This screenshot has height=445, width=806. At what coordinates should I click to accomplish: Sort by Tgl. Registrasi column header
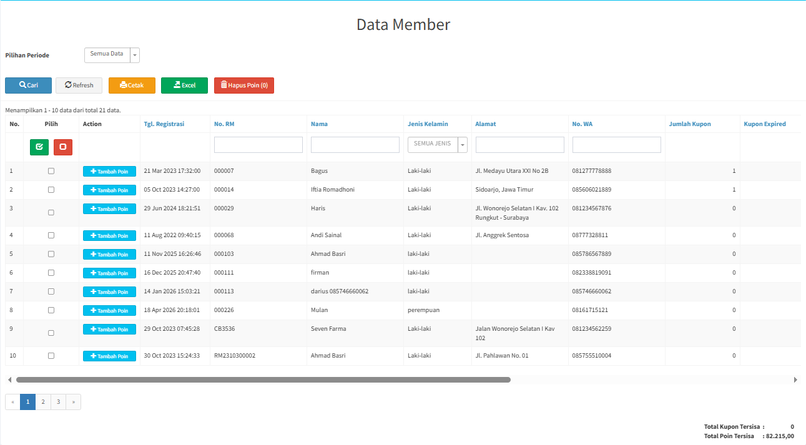[x=164, y=124]
